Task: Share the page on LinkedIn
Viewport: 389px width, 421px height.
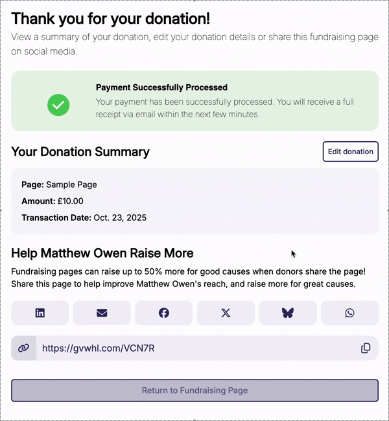Action: coord(40,313)
